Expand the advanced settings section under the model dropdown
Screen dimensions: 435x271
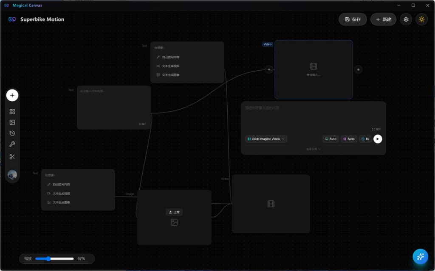click(x=313, y=149)
